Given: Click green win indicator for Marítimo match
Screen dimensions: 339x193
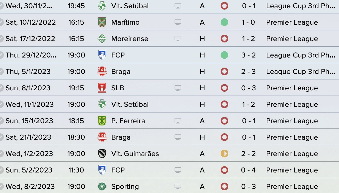Looking at the screenshot, I should (224, 22).
